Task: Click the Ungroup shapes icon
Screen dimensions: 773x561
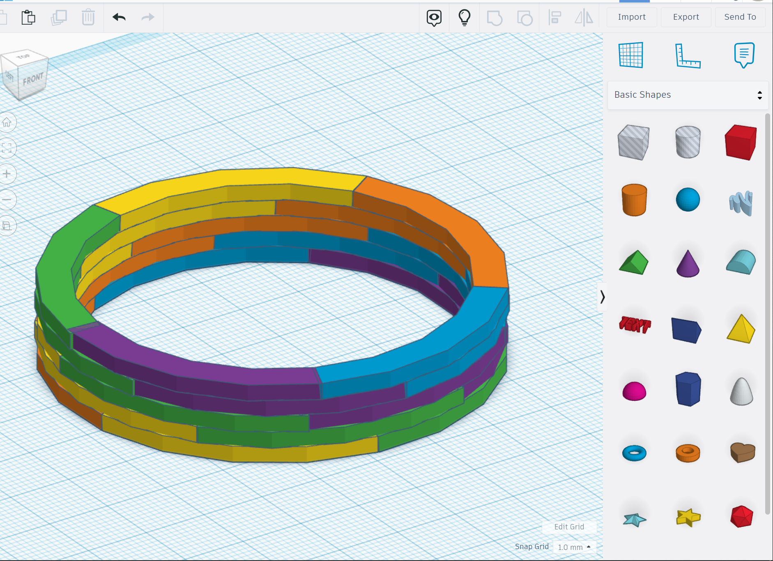Action: (525, 18)
